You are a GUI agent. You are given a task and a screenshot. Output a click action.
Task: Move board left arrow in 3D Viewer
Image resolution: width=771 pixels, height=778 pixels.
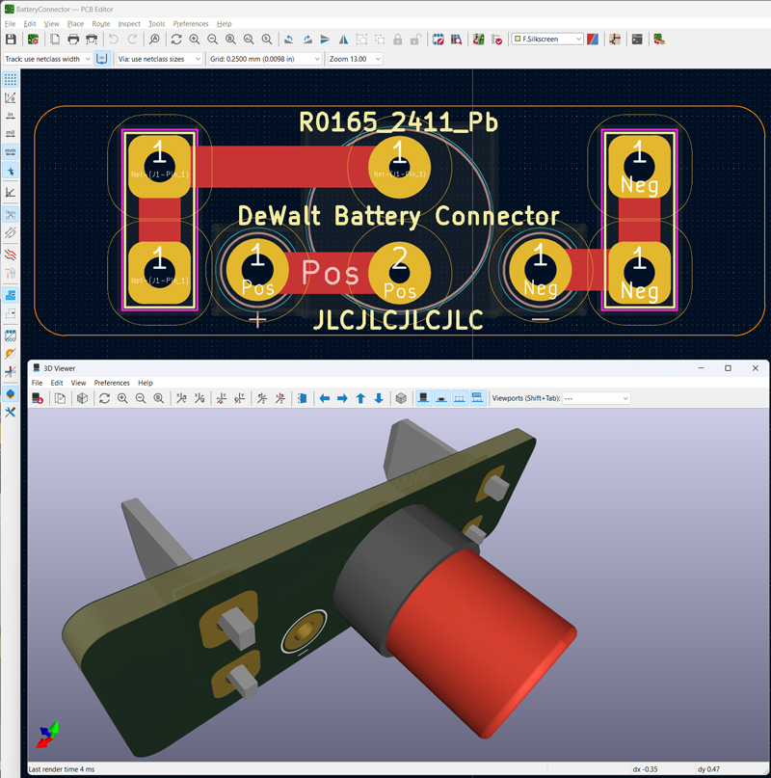tap(324, 398)
